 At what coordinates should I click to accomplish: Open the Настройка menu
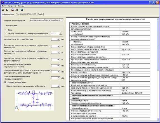pyautogui.click(x=12, y=6)
